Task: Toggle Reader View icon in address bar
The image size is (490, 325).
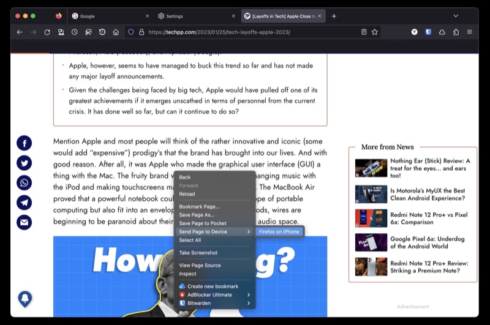Action: point(364,32)
